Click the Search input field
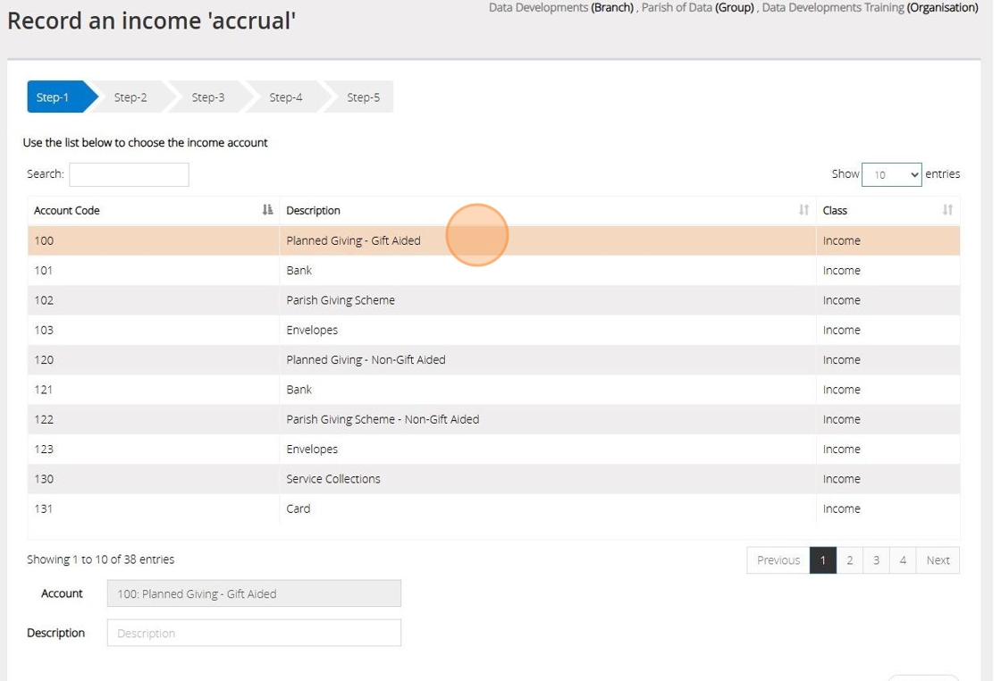 [x=129, y=174]
